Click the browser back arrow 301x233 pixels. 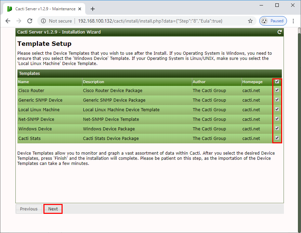pos(8,21)
